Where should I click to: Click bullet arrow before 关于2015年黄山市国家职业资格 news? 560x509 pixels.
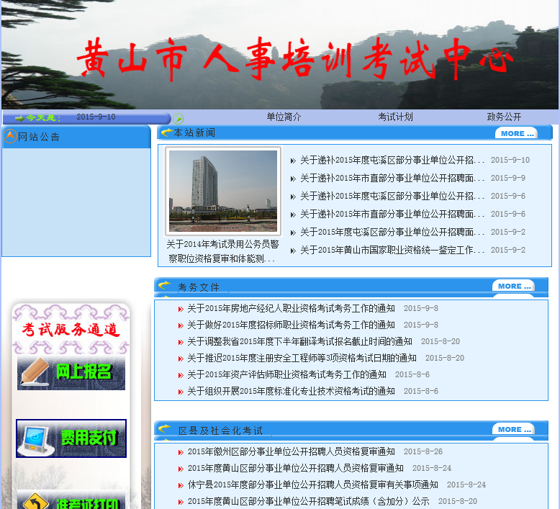coord(293,251)
